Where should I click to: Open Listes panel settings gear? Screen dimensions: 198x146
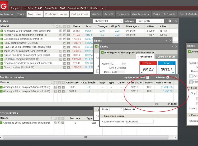click(x=170, y=21)
